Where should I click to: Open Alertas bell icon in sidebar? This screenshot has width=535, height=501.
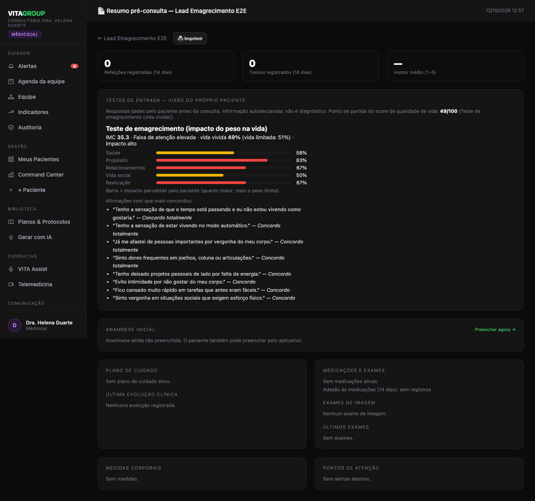tap(11, 66)
